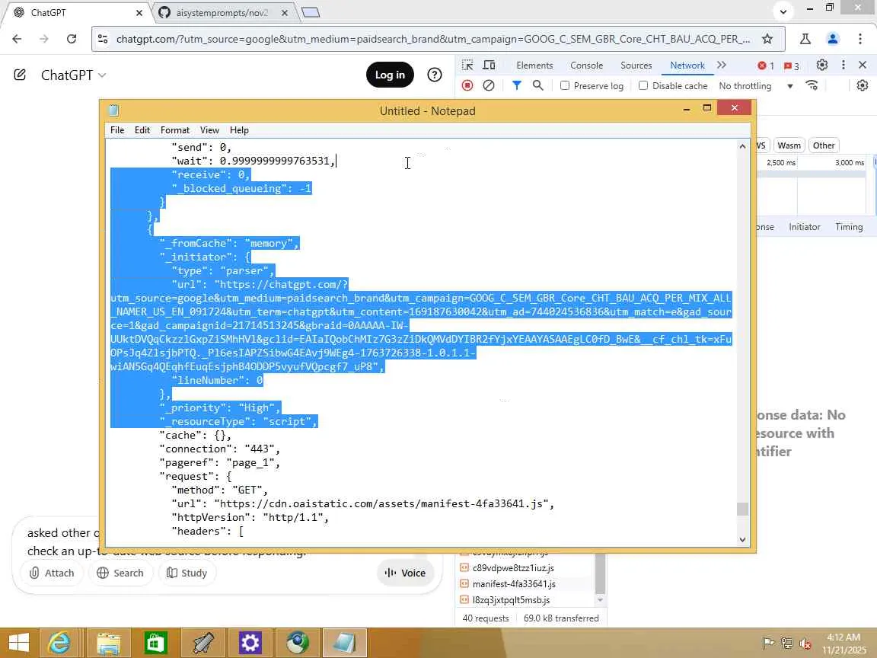Select the DevTools Network tab
This screenshot has height=658, width=877.
687,65
